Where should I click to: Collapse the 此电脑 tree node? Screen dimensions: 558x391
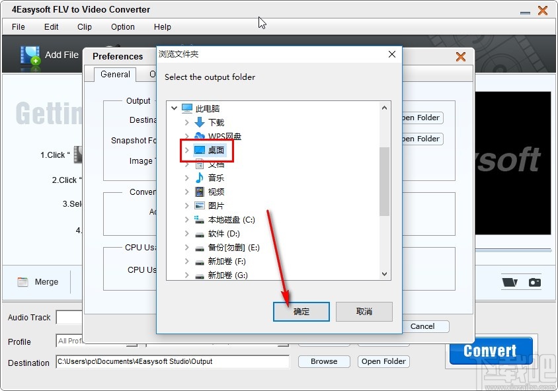pos(175,108)
